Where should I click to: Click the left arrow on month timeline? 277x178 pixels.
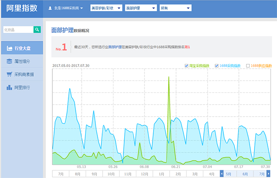coord(222,174)
